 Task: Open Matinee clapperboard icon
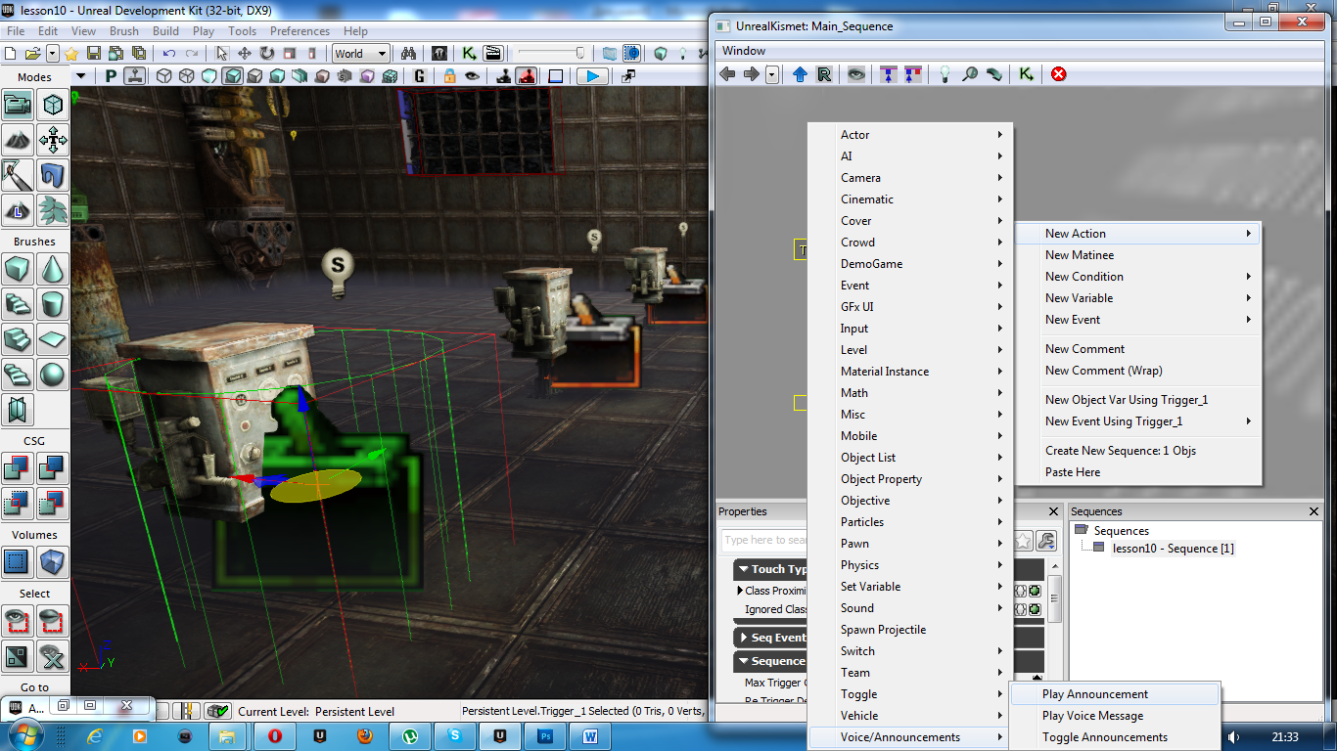pyautogui.click(x=492, y=54)
